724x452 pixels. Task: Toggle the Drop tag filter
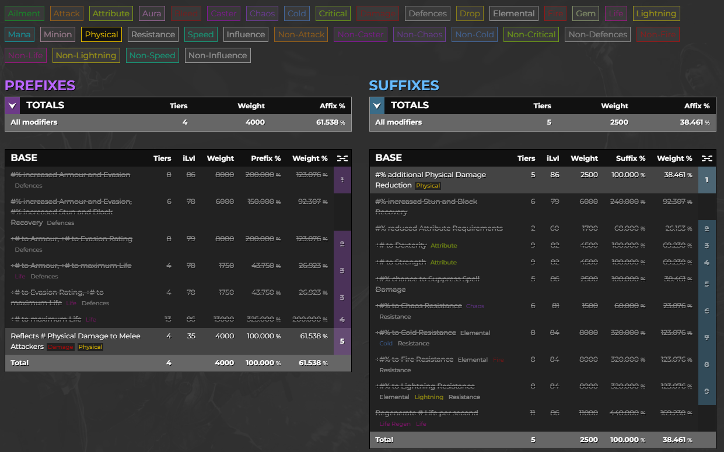pos(470,13)
